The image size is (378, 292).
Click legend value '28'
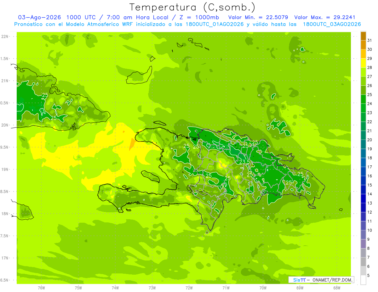click(370, 67)
